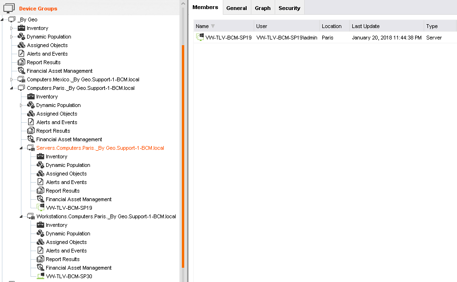Click Report Results icon under Workstations.Computers.Paris
This screenshot has height=282, width=457.
point(40,259)
